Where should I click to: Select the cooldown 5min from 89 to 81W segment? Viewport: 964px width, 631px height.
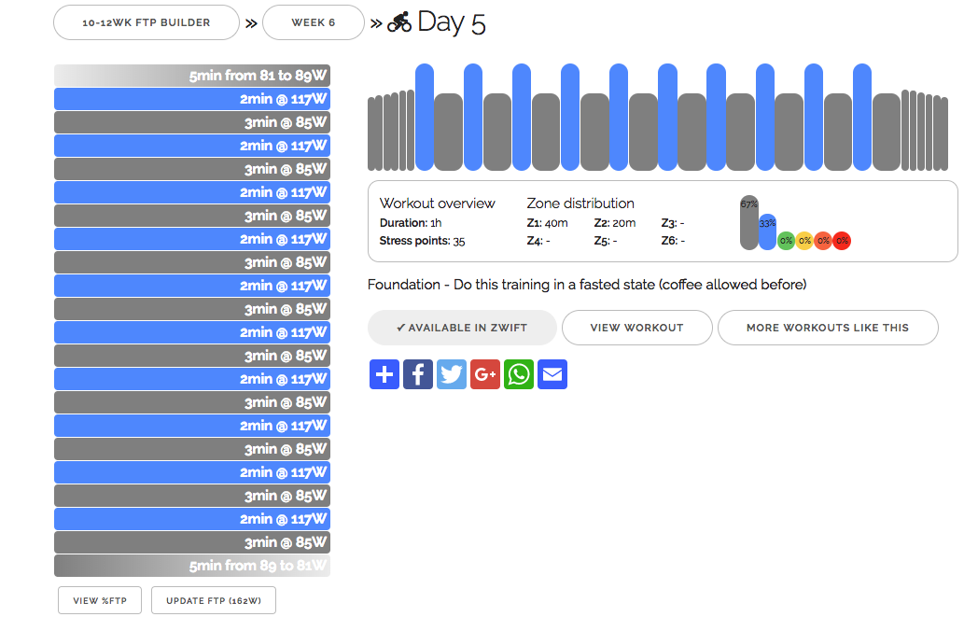coord(192,566)
